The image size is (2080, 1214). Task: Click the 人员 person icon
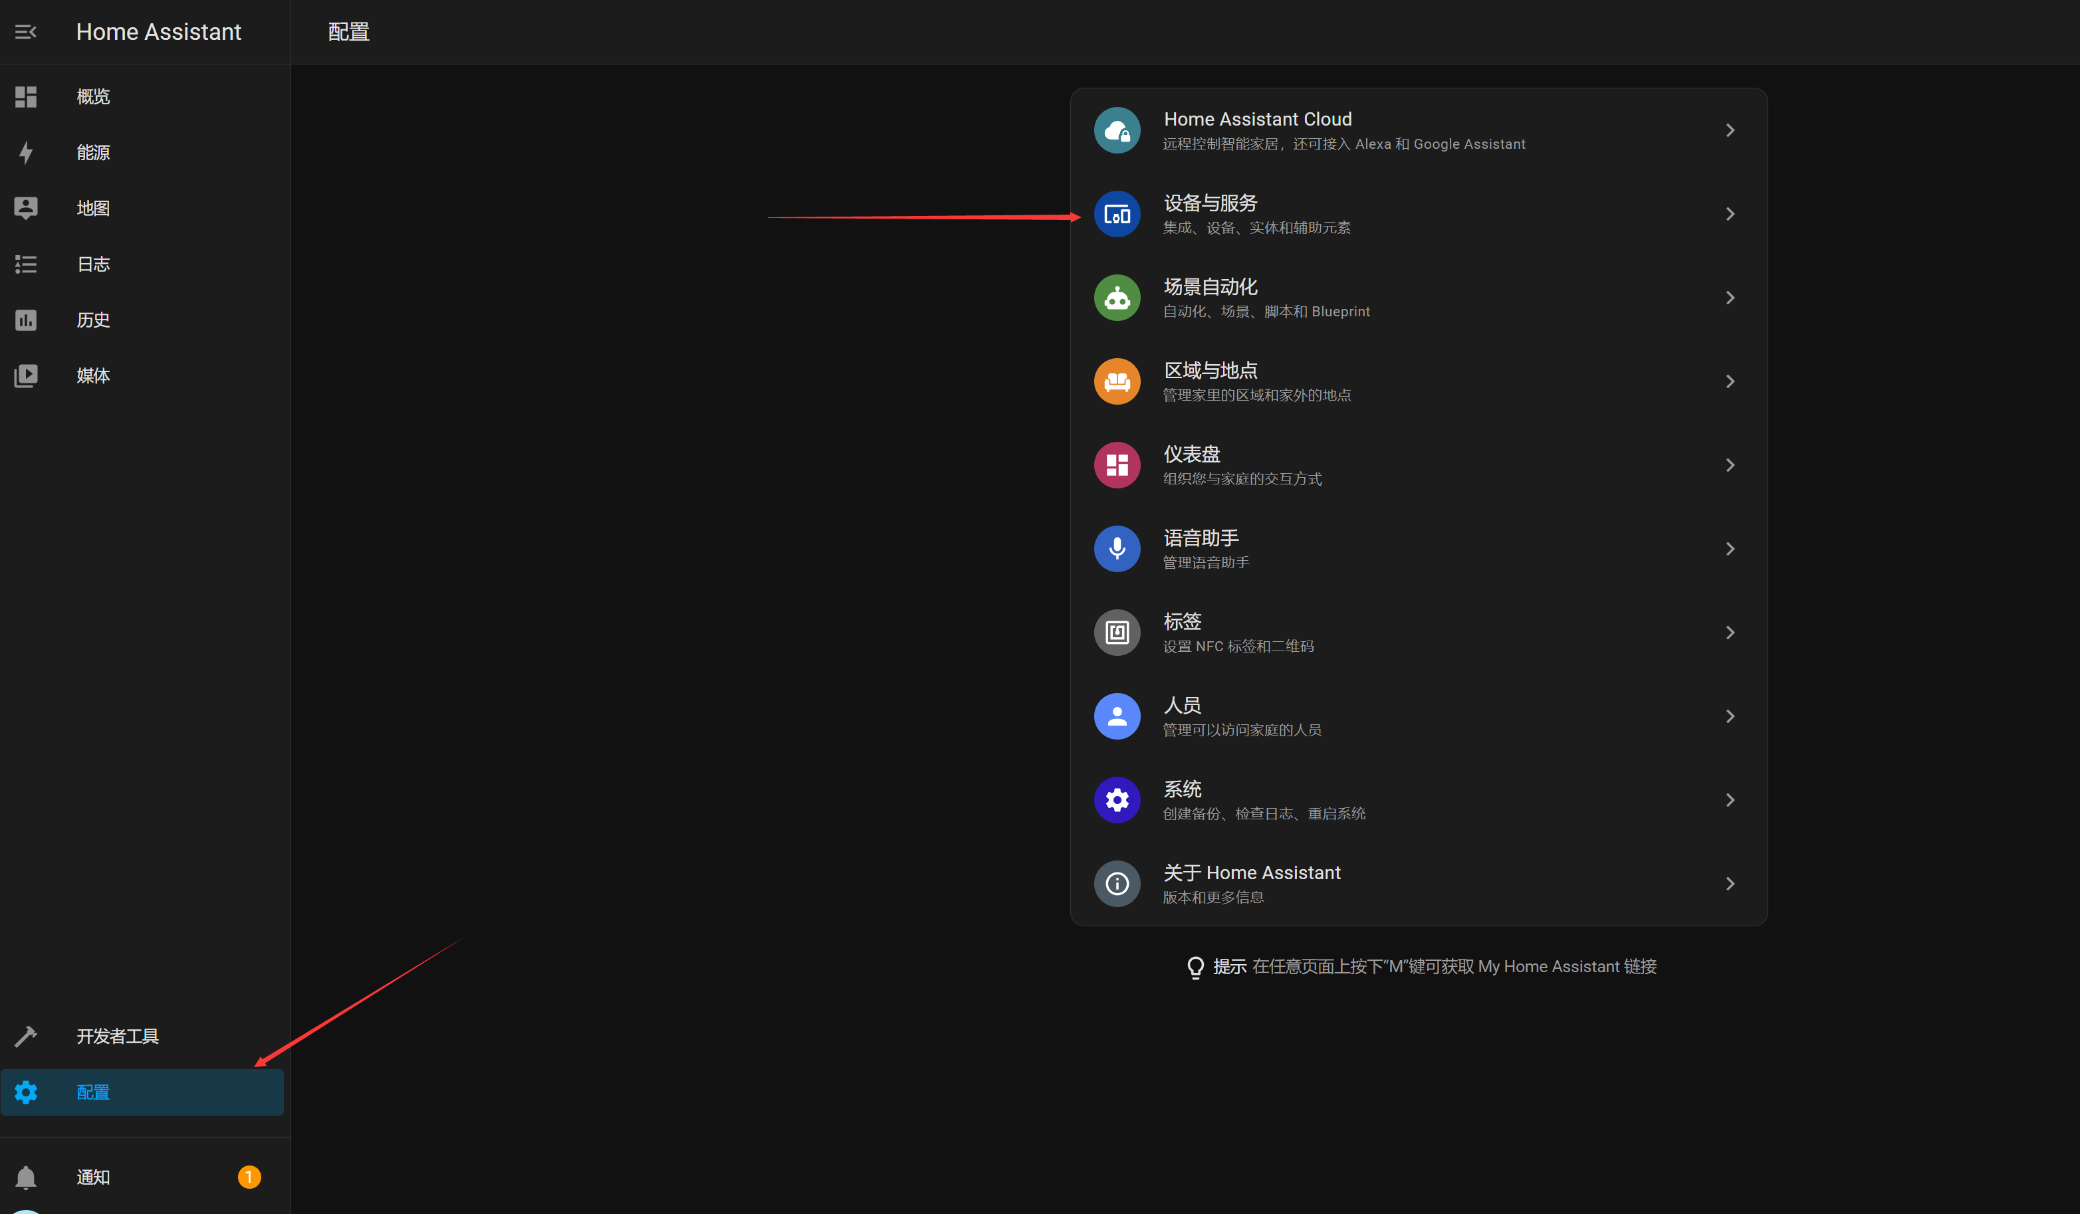tap(1117, 716)
